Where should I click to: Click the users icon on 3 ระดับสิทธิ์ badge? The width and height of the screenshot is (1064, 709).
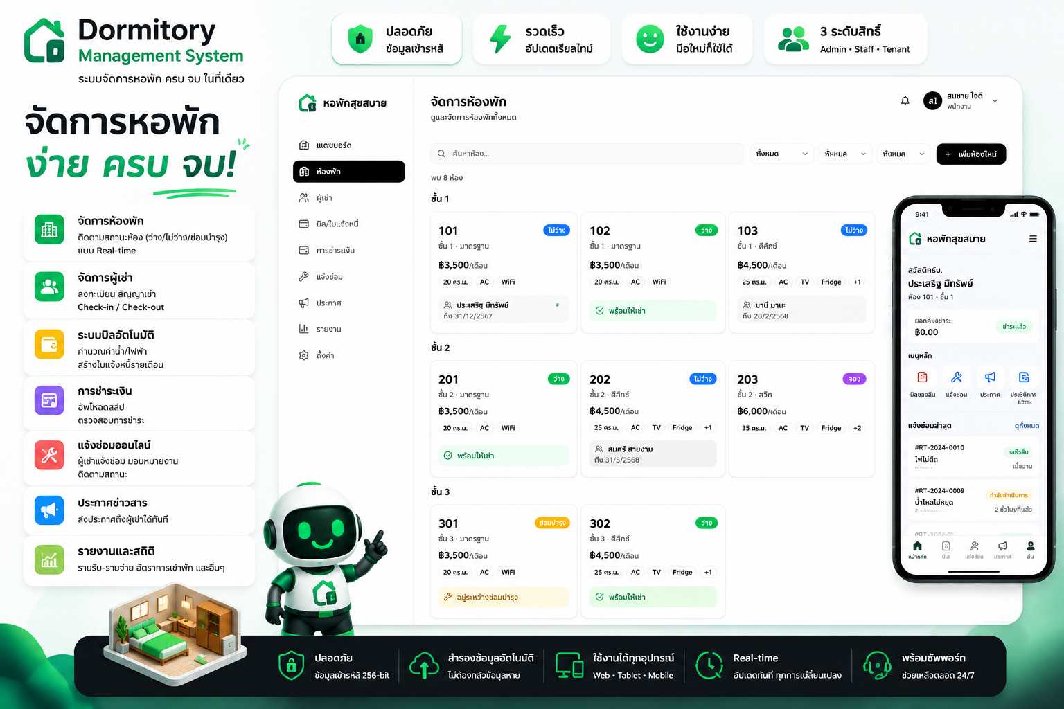pyautogui.click(x=793, y=39)
